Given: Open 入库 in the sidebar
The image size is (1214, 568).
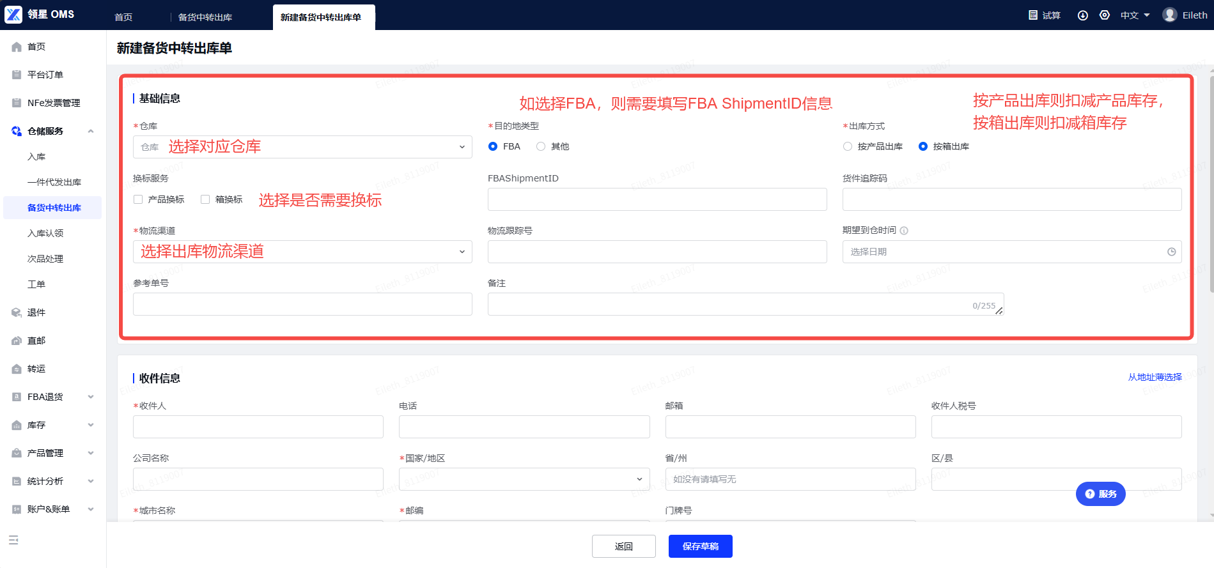Looking at the screenshot, I should tap(36, 157).
